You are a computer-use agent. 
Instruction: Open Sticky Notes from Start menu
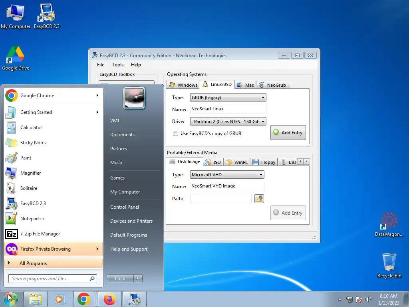point(54,143)
